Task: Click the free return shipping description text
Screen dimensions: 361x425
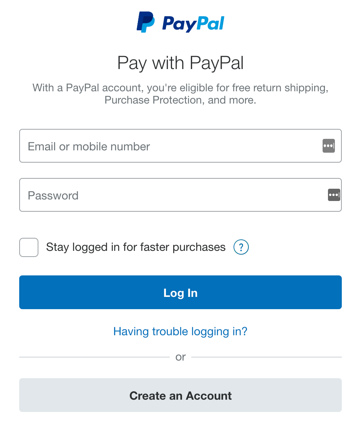Action: [180, 94]
